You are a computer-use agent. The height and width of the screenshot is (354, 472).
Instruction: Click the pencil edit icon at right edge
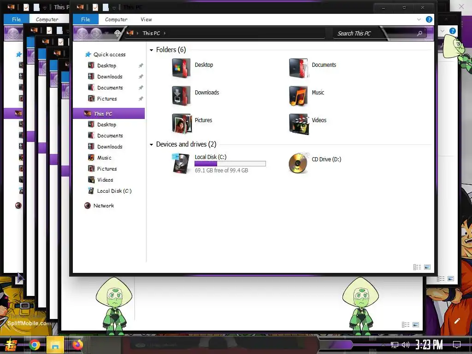point(457,321)
